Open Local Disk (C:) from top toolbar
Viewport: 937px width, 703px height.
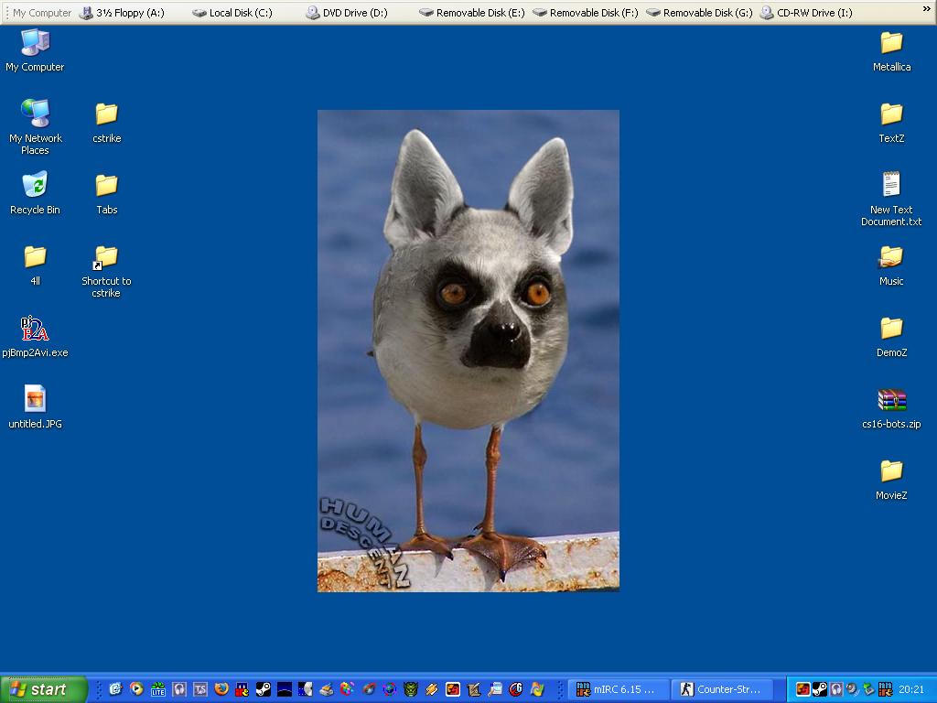pyautogui.click(x=232, y=13)
